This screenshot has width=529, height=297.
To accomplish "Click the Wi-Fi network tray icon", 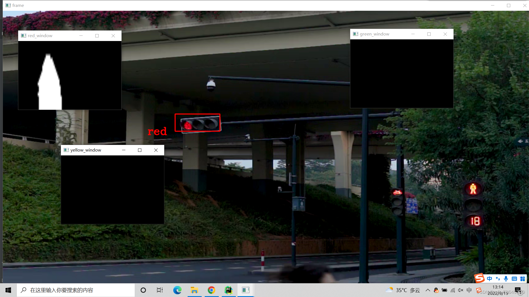I will (x=453, y=290).
